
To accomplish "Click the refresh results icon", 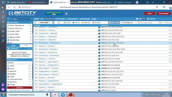I will [x=35, y=23].
